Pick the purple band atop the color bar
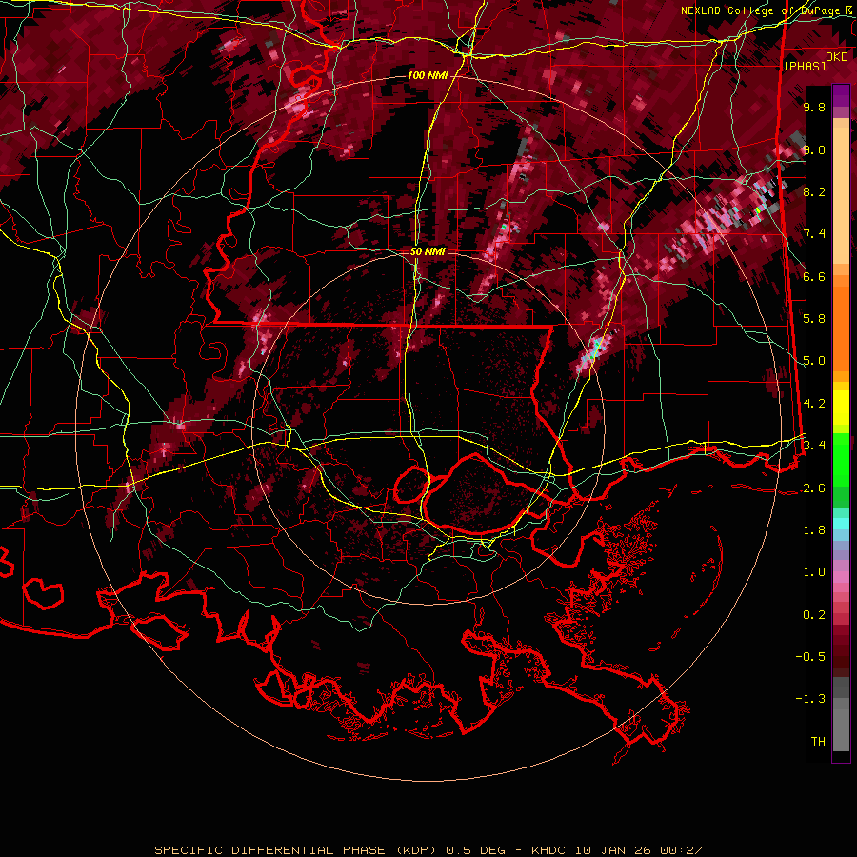 click(x=841, y=95)
